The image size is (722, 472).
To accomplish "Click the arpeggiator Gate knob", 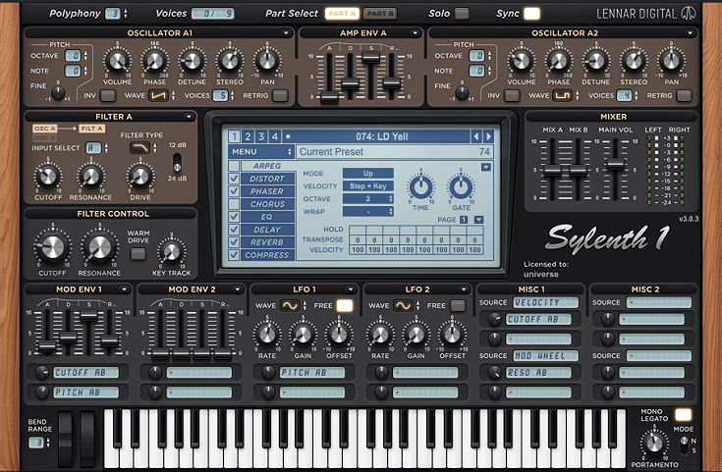I will [x=461, y=187].
